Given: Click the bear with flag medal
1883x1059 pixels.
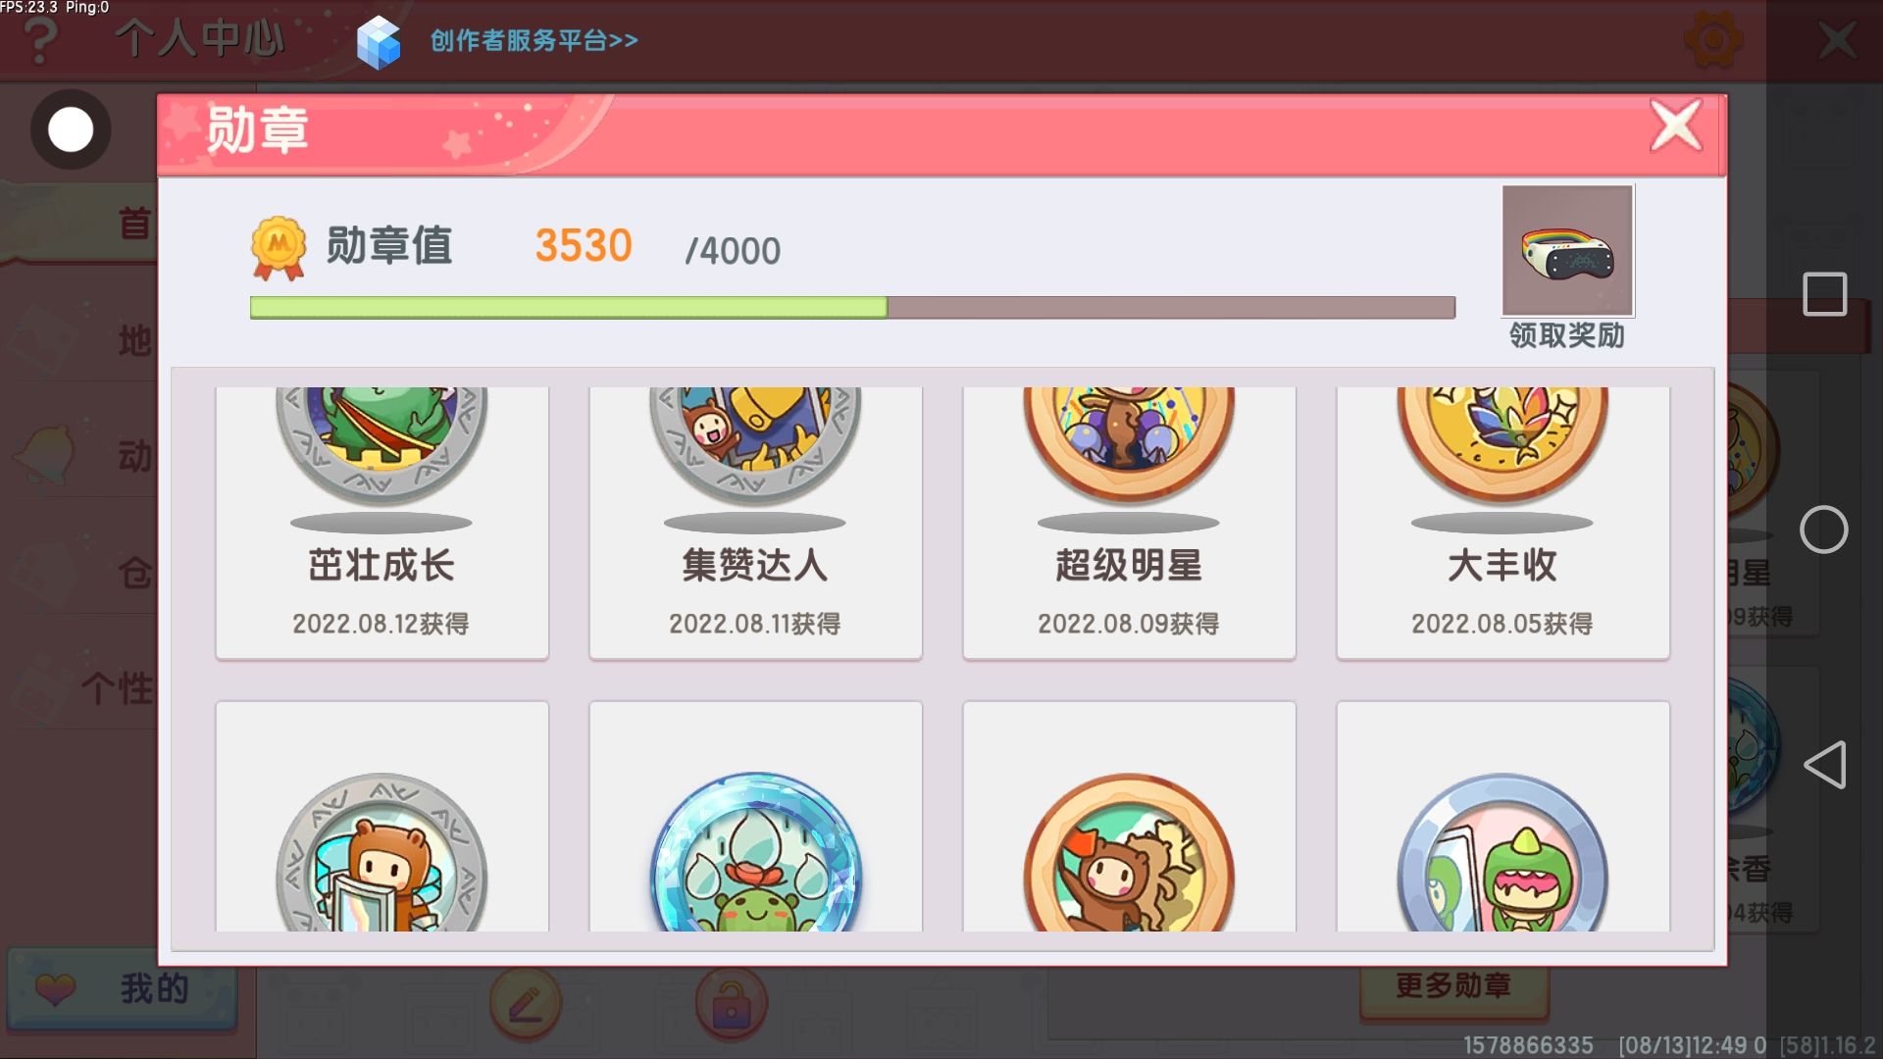Looking at the screenshot, I should [1129, 853].
